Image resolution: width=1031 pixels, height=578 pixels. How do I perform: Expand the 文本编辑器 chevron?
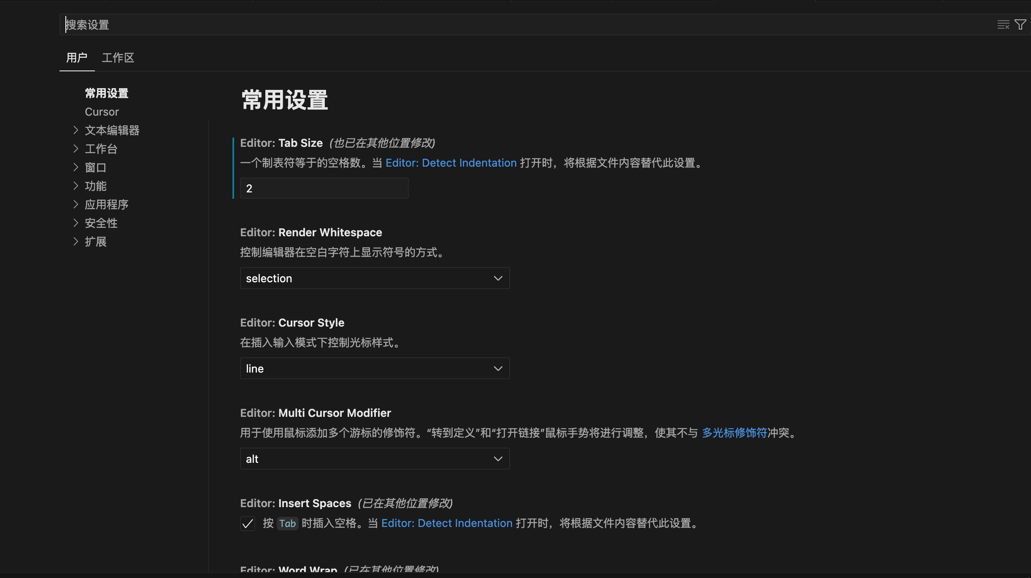(x=76, y=130)
